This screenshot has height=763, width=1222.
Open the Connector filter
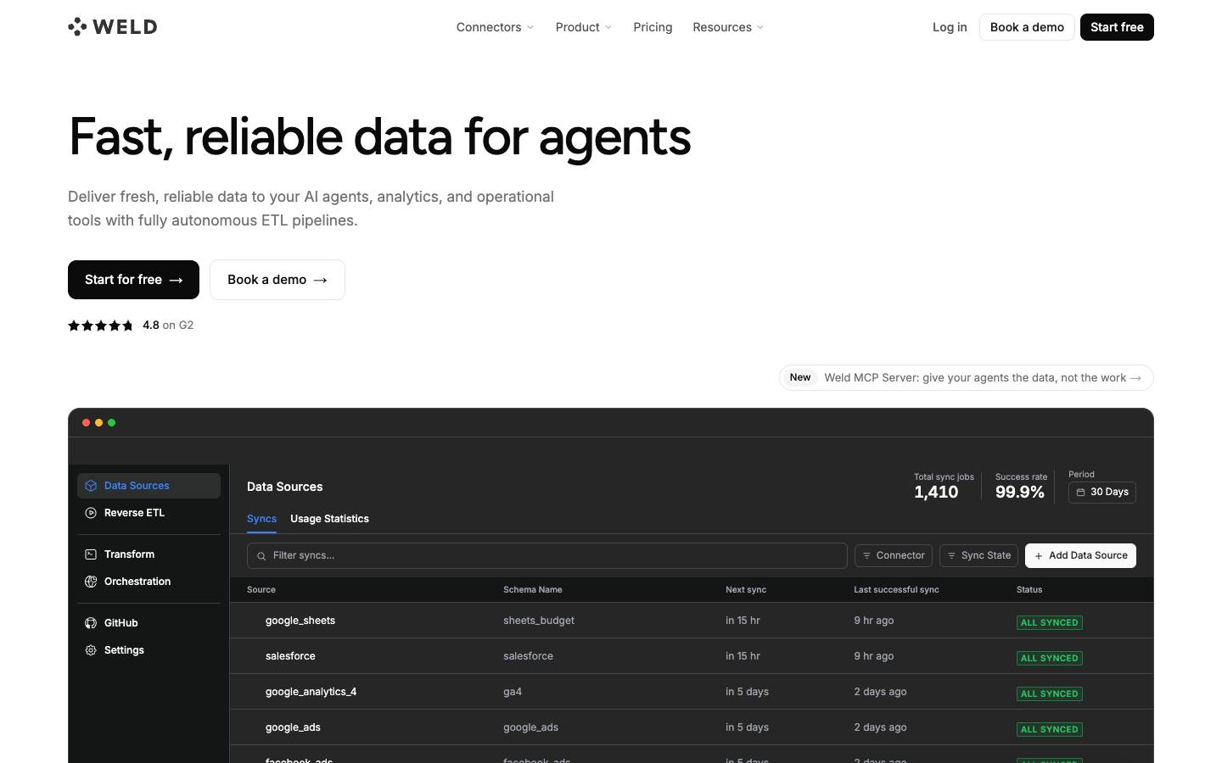pos(894,555)
